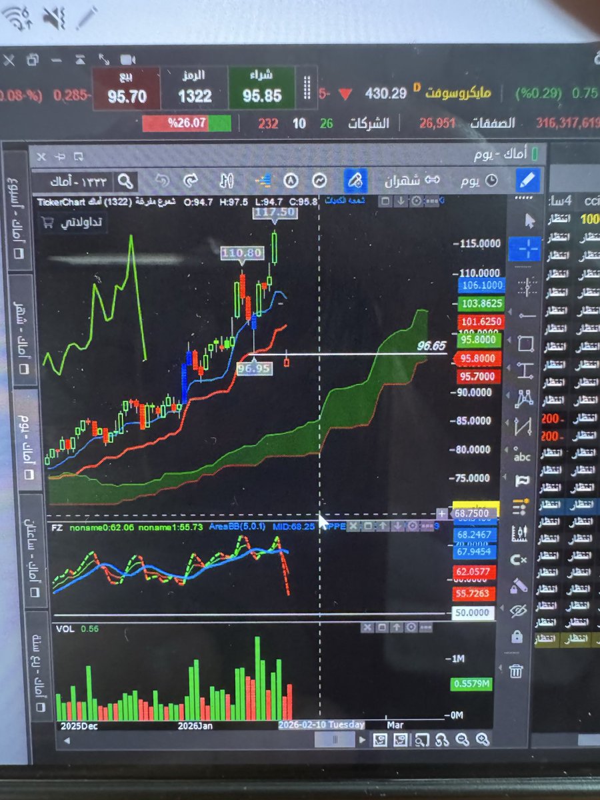This screenshot has height=800, width=600.
Task: Click the تداولاتي cart button
Action: pyautogui.click(x=73, y=223)
